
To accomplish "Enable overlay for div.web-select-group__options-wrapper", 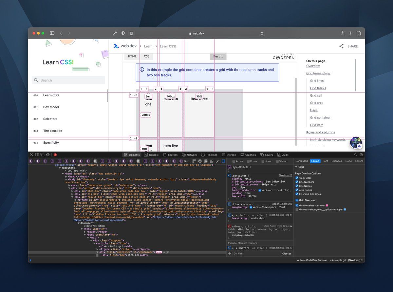I will pyautogui.click(x=297, y=209).
